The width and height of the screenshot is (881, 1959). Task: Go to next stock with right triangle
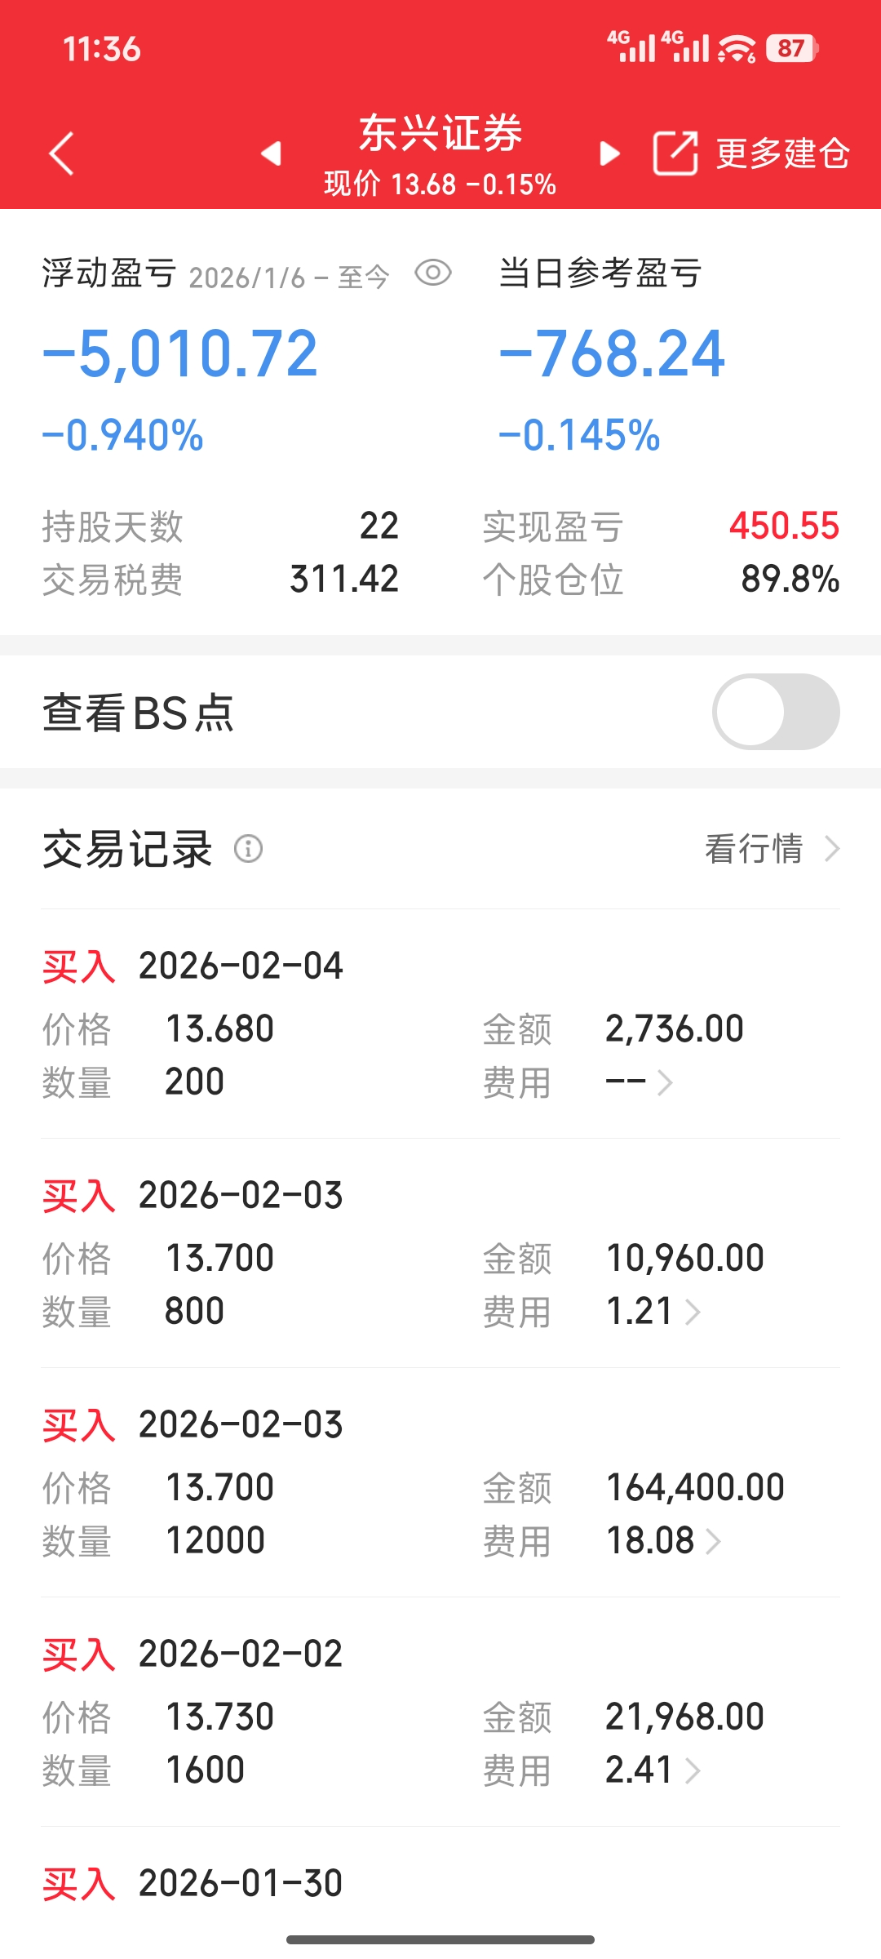[609, 153]
